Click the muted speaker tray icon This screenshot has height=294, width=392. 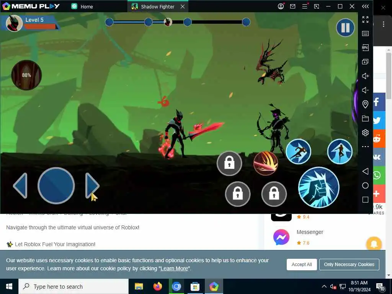click(333, 286)
